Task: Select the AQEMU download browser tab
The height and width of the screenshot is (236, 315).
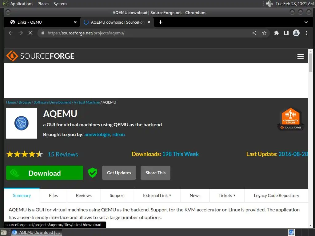Action: [x=117, y=22]
